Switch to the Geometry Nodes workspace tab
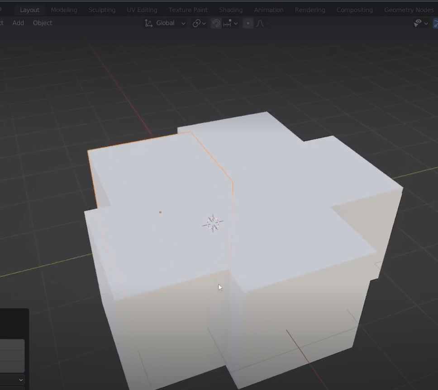The image size is (438, 390). (409, 10)
